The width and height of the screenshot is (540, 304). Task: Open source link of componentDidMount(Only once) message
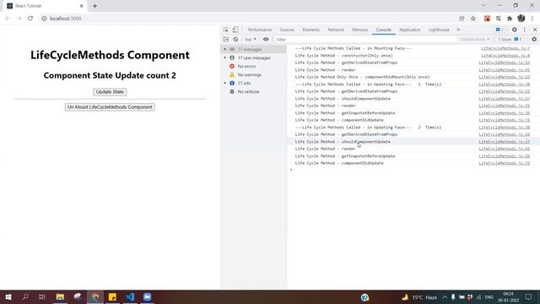pos(505,77)
